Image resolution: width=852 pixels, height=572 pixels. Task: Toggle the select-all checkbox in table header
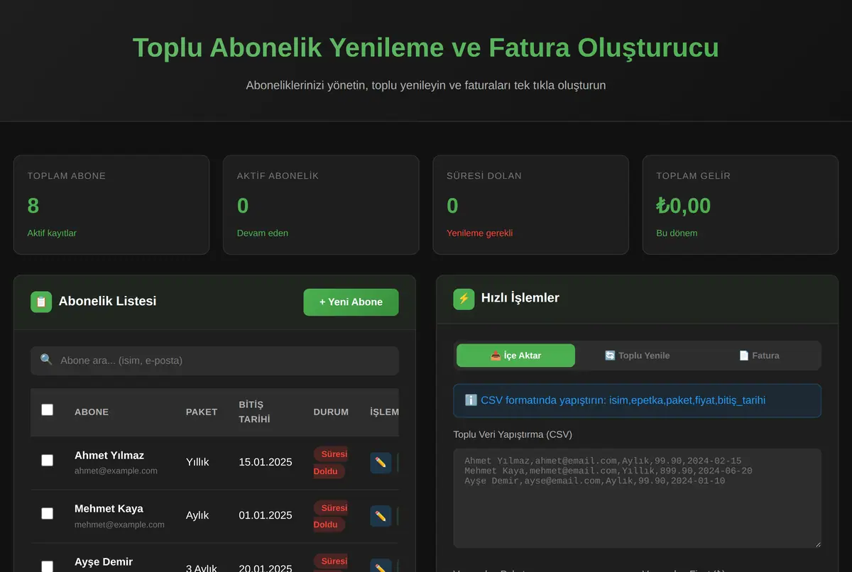tap(47, 409)
